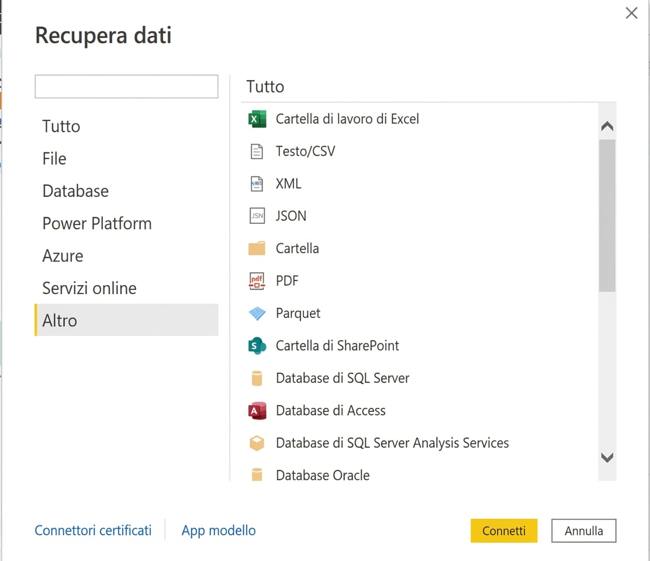Select the Testo/CSV connector entry

pyautogui.click(x=306, y=151)
